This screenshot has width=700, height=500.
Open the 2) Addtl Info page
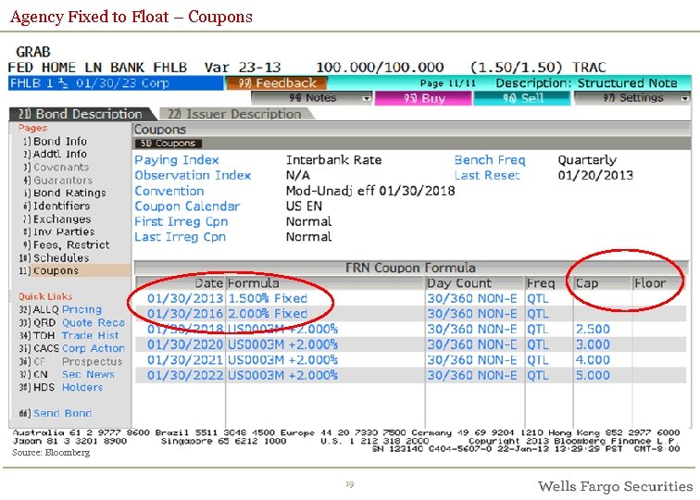tap(56, 154)
